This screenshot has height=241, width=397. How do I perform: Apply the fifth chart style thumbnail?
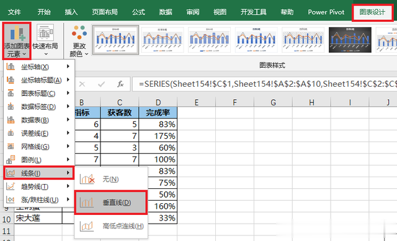coord(303,40)
